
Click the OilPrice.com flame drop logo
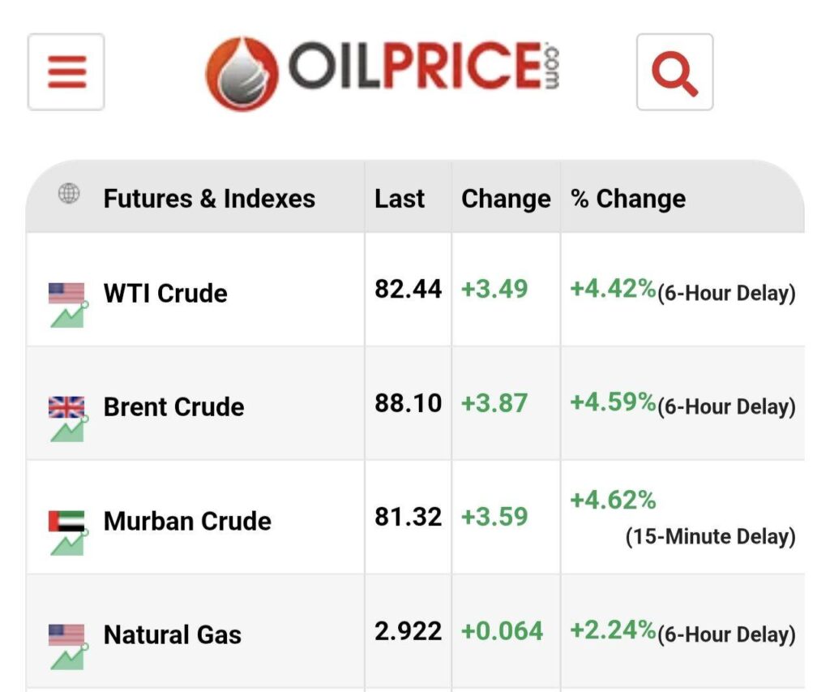(242, 73)
